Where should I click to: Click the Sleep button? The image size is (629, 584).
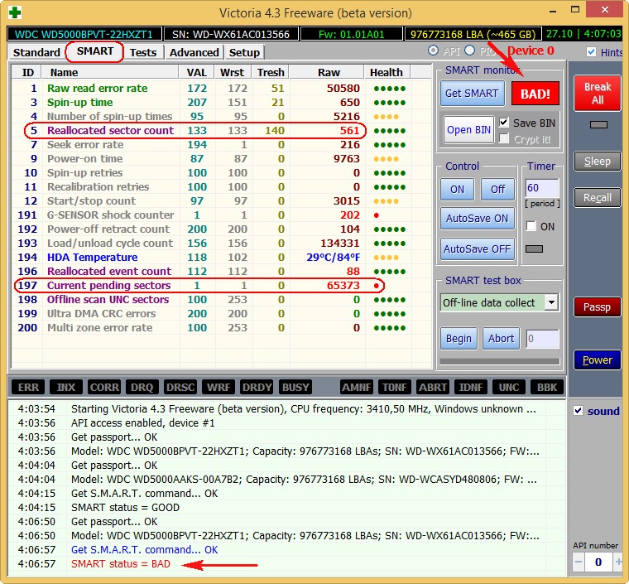[598, 162]
